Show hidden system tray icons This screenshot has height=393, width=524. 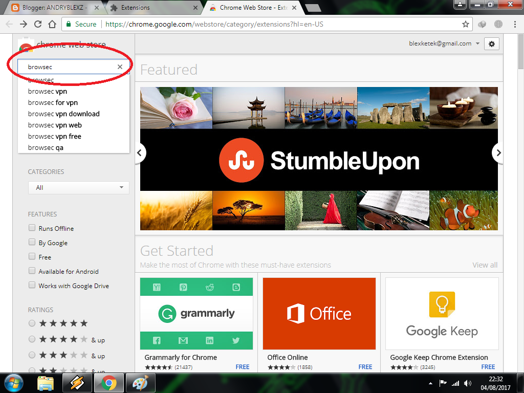tap(430, 383)
